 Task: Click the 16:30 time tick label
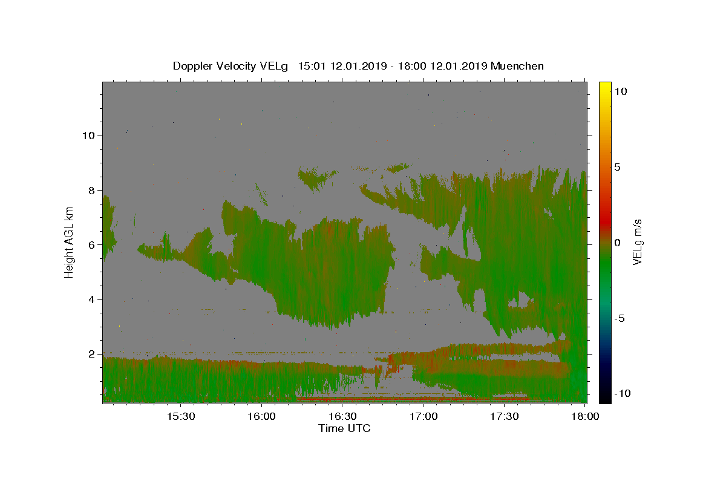[x=342, y=416]
